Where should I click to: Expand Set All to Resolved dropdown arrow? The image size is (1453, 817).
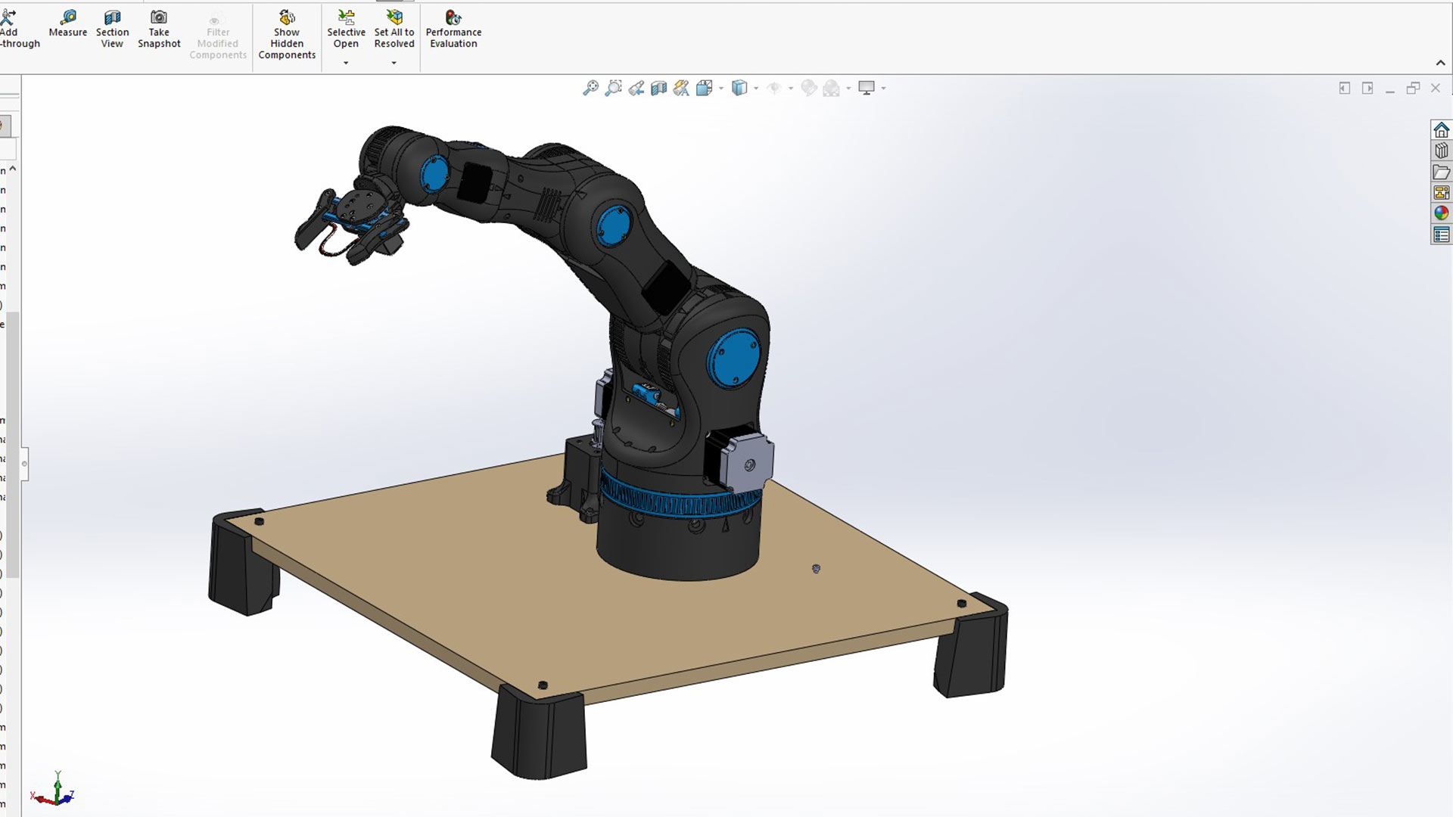(x=394, y=63)
